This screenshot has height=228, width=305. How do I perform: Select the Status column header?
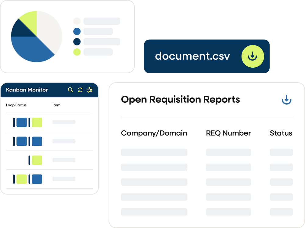click(x=281, y=133)
